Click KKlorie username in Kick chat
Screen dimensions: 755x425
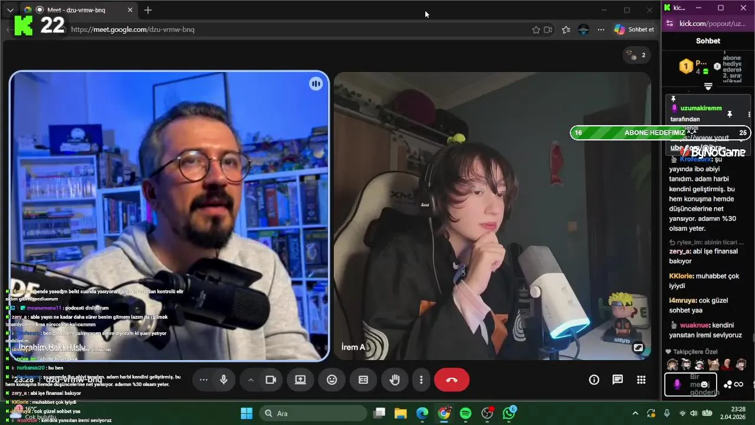pos(681,276)
